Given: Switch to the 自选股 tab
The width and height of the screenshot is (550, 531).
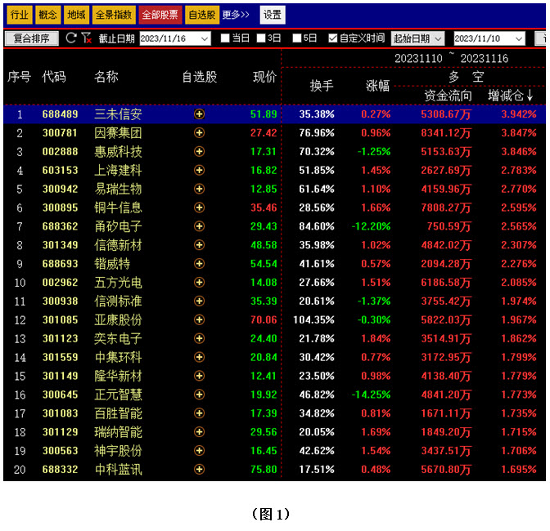Looking at the screenshot, I should coord(202,15).
